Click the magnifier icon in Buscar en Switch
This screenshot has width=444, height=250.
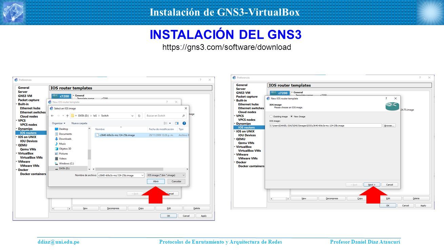coord(183,116)
